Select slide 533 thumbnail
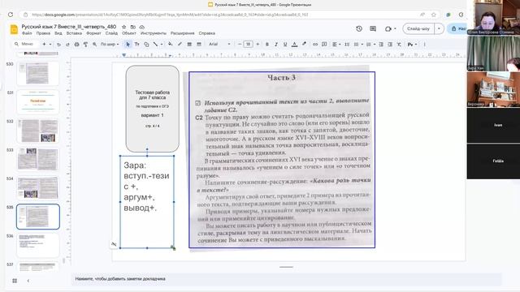520x292 pixels. pos(38,159)
